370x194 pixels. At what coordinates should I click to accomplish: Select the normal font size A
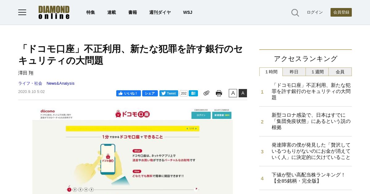pos(233,93)
